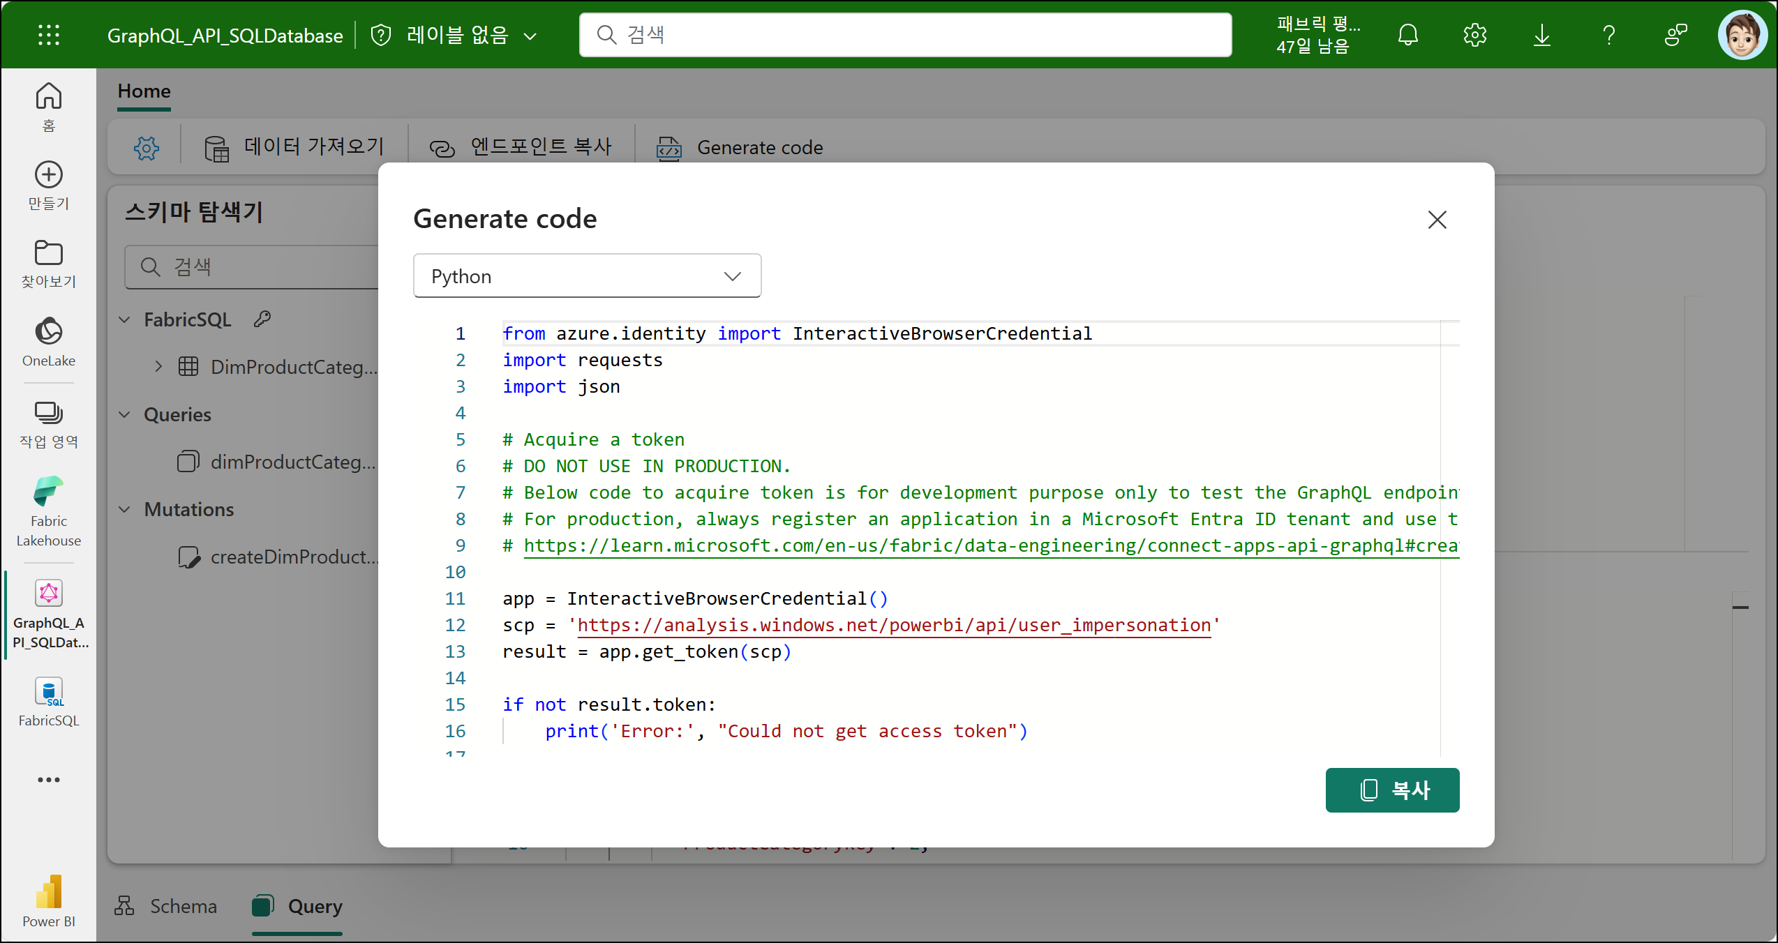This screenshot has height=943, width=1778.
Task: Click the 'DO NOT USE IN PRODUCTION' comment
Action: click(x=647, y=466)
